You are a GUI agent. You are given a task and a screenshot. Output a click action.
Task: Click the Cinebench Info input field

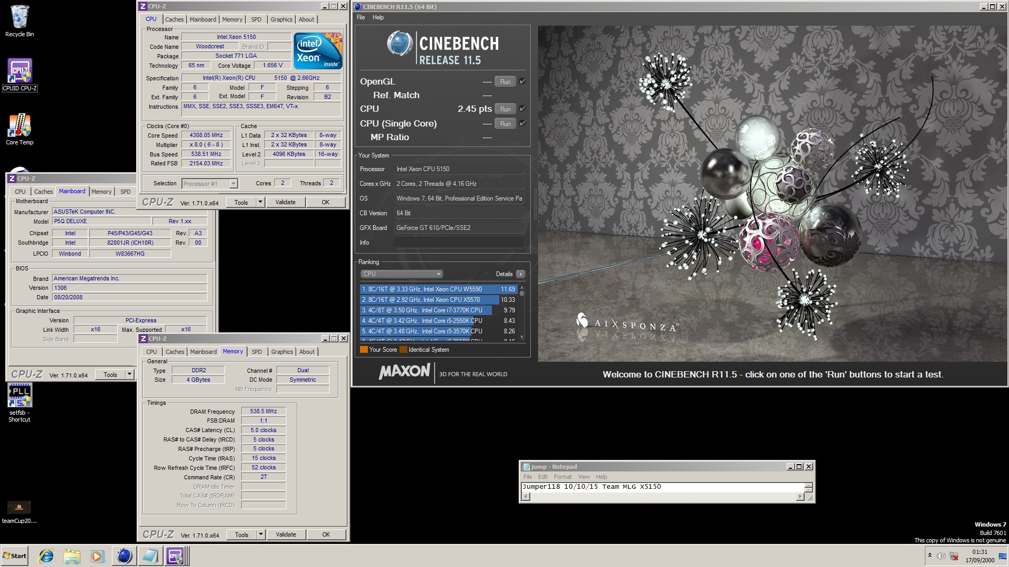point(459,243)
